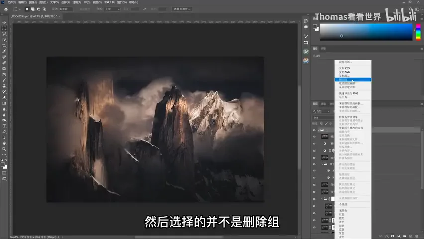Open the layer filter type dropdown
The height and width of the screenshot is (239, 424).
tap(321, 111)
